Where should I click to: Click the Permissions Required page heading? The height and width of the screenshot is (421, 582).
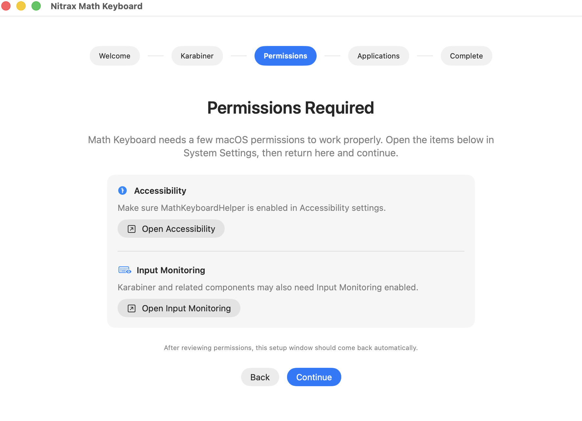290,107
